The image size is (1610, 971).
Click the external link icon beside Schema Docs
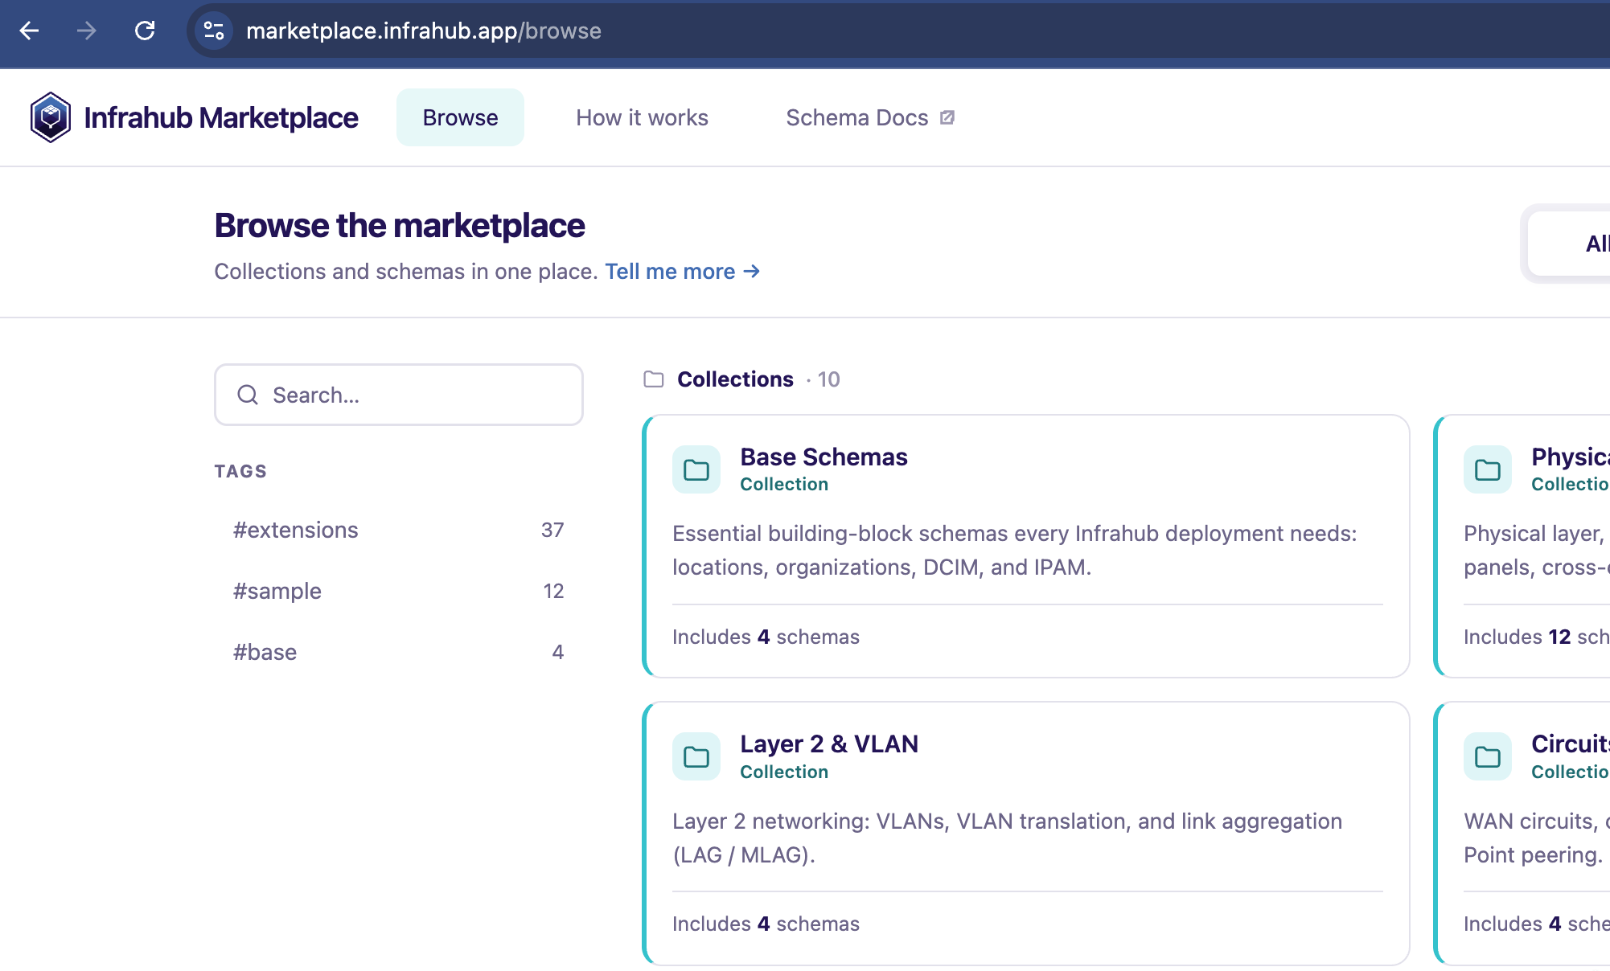click(x=947, y=117)
